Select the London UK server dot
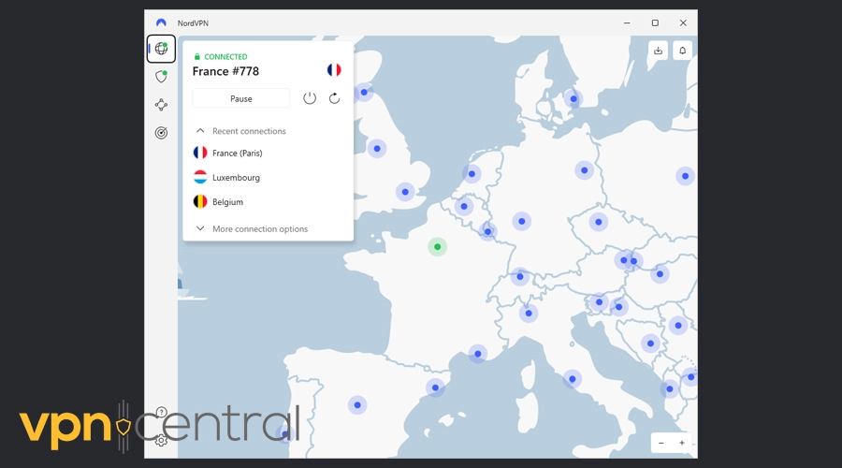The width and height of the screenshot is (842, 468). 405,192
